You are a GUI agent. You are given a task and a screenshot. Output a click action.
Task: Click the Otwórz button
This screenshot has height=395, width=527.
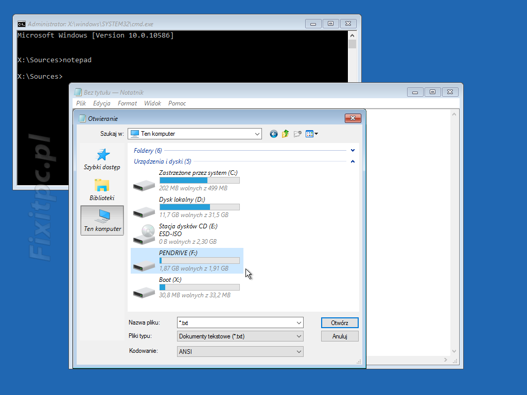point(340,323)
